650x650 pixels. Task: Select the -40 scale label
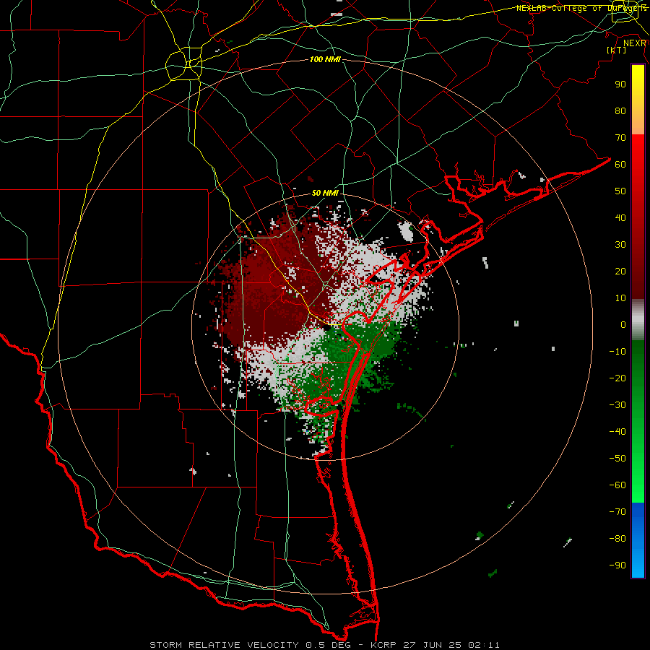pos(617,432)
